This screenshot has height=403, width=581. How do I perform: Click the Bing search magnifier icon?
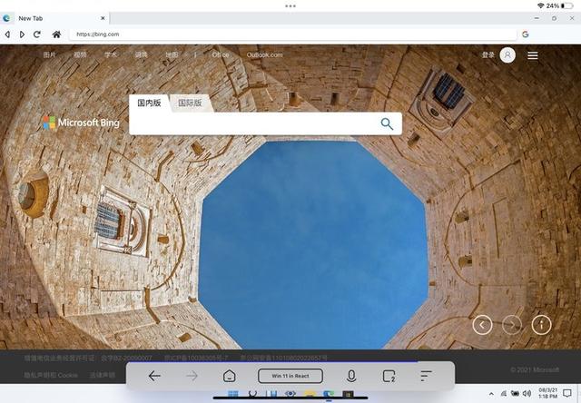tap(388, 123)
